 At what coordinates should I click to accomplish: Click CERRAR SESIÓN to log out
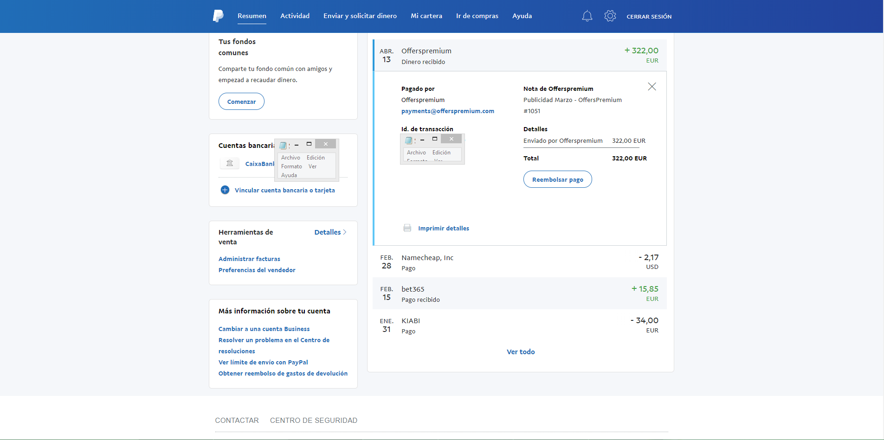pyautogui.click(x=649, y=17)
